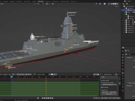The height and width of the screenshot is (101, 135).
Task: Open the Render properties tab
Action: click(x=123, y=54)
